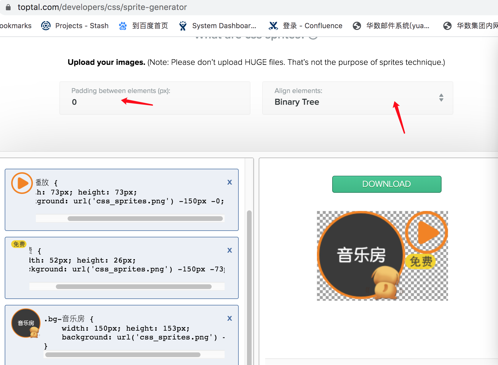Remove the 播放 sprite with its X button
The width and height of the screenshot is (498, 365).
230,182
